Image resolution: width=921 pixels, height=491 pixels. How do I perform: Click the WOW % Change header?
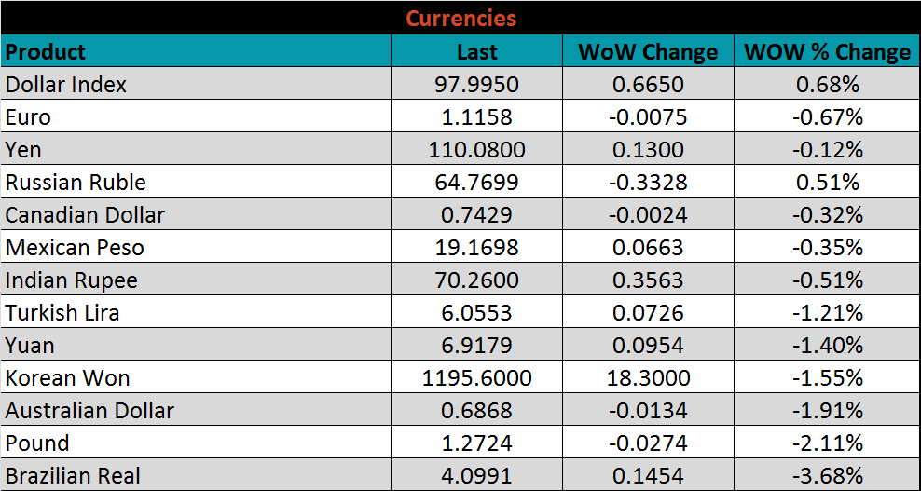click(827, 52)
